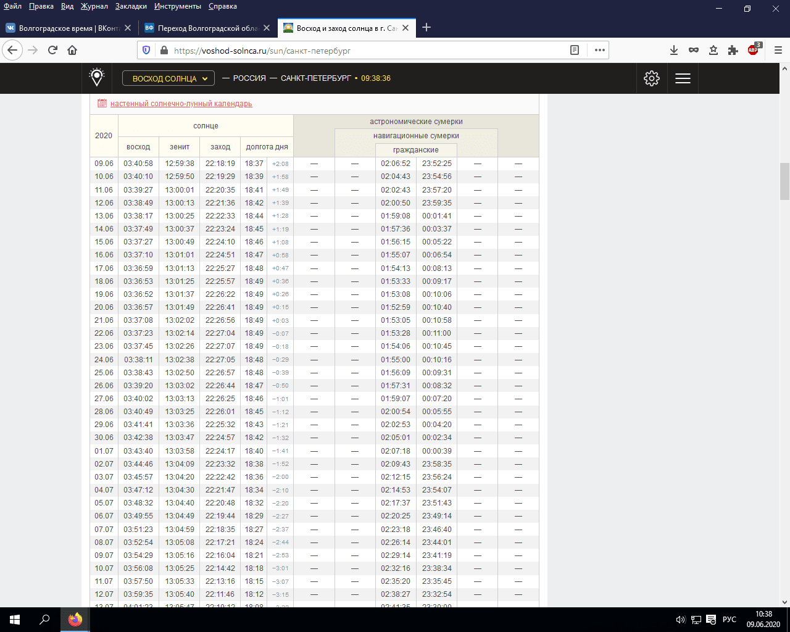Click the 'навигационные сумерки' header
Image resolution: width=790 pixels, height=632 pixels.
tap(416, 136)
